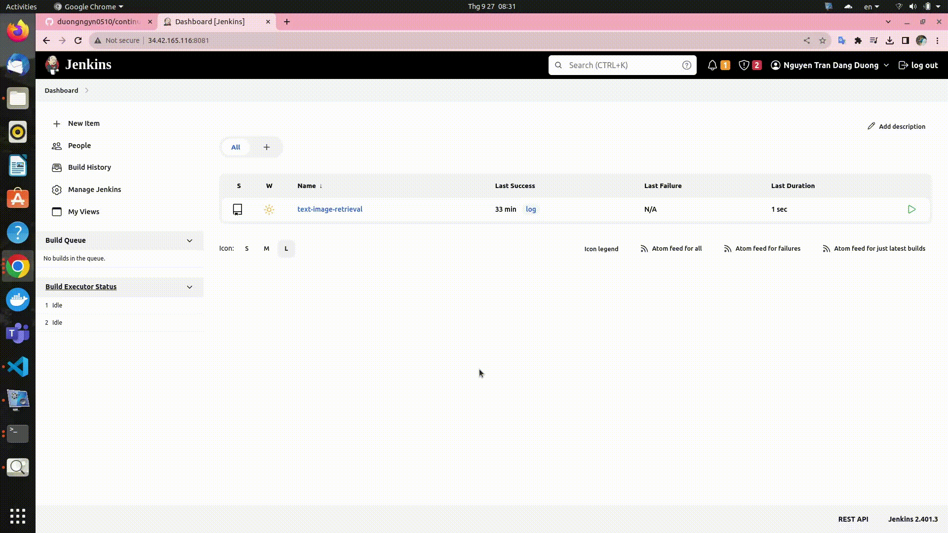Click the sunny weather health icon
This screenshot has height=533, width=948.
pyautogui.click(x=269, y=209)
